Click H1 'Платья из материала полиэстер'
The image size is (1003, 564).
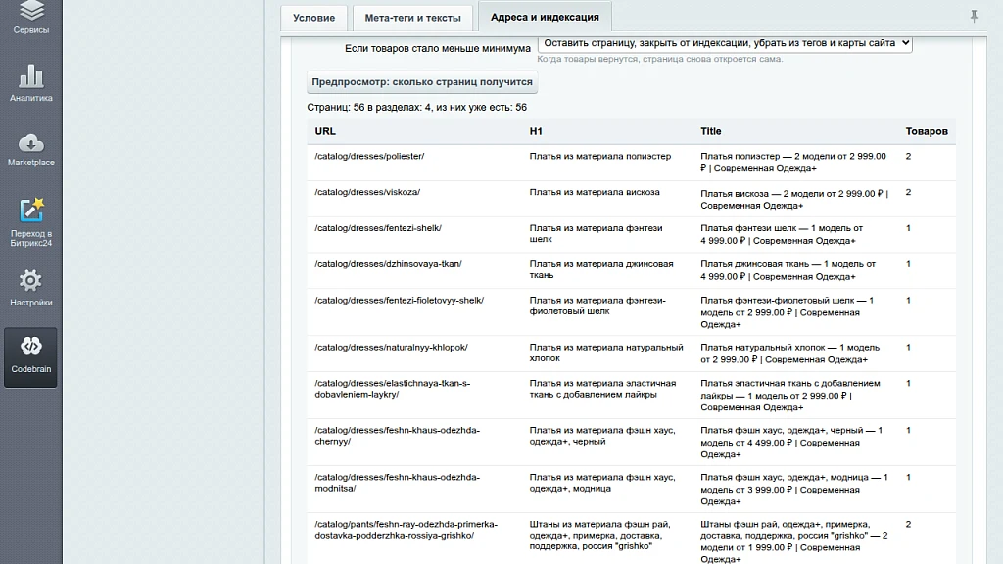600,156
